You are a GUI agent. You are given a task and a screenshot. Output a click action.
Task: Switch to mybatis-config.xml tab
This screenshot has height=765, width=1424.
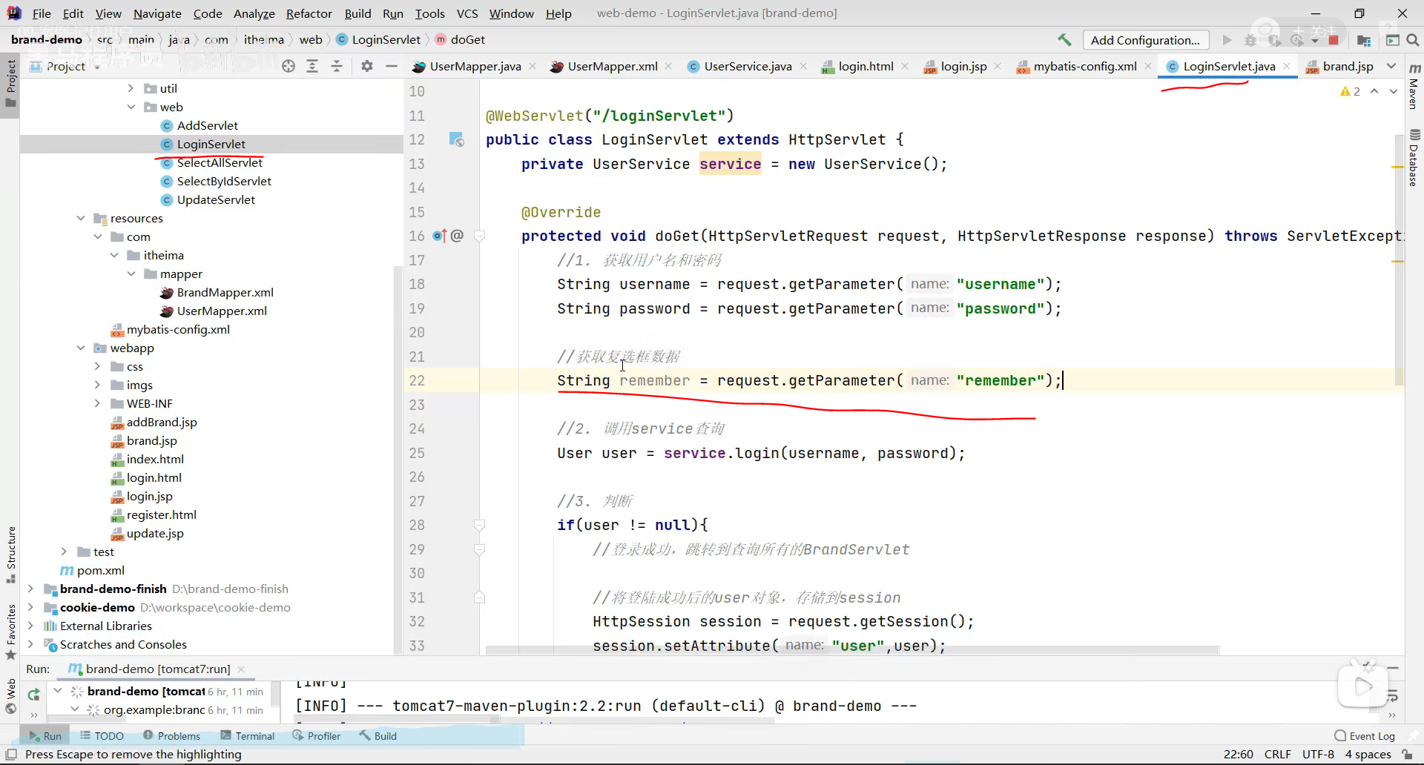(x=1085, y=66)
